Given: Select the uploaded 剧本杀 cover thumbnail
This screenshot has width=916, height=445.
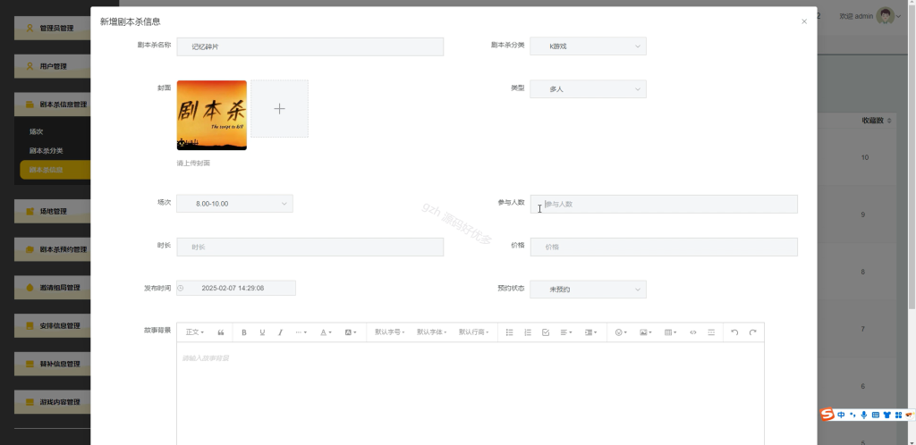Looking at the screenshot, I should tap(211, 115).
